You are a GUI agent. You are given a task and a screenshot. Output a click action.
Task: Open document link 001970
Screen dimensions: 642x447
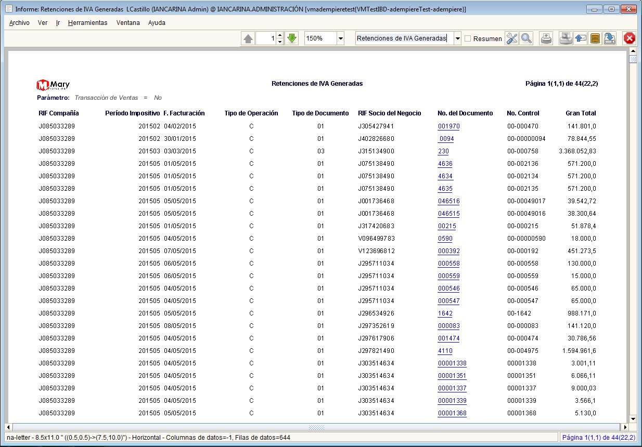point(448,126)
